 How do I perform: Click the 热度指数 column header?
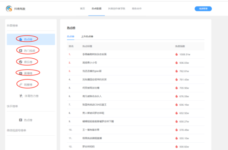tap(180, 46)
